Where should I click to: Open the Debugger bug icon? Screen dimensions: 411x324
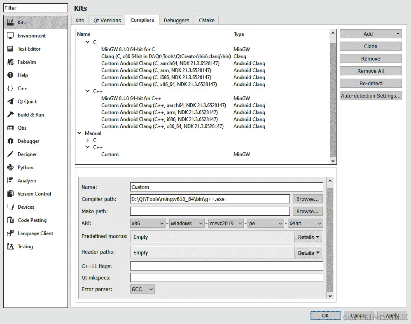tap(10, 141)
